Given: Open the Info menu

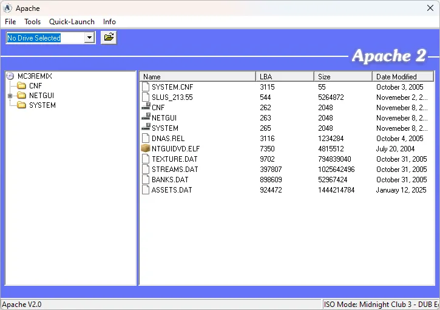Looking at the screenshot, I should tap(109, 22).
